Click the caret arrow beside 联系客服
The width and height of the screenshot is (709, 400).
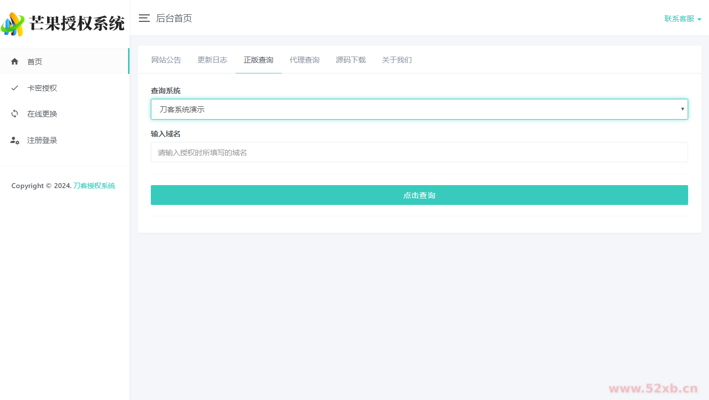click(699, 19)
